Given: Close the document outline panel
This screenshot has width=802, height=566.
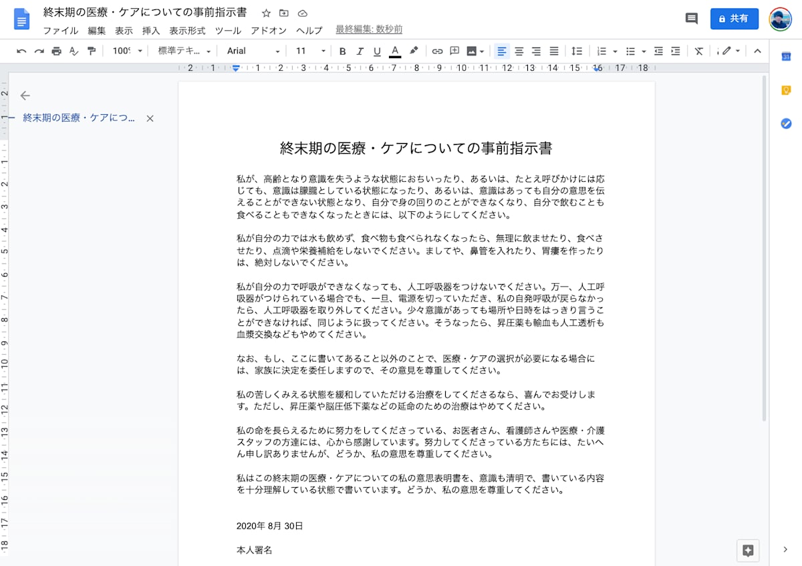Looking at the screenshot, I should [x=150, y=118].
